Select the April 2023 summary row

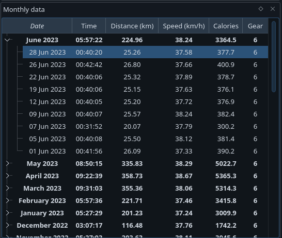(140, 176)
